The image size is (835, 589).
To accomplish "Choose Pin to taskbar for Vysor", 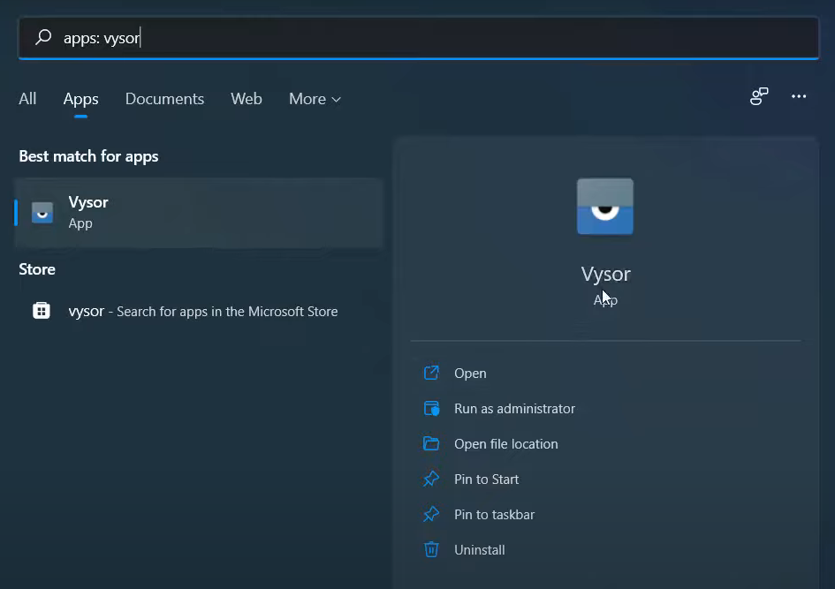I will tap(494, 514).
